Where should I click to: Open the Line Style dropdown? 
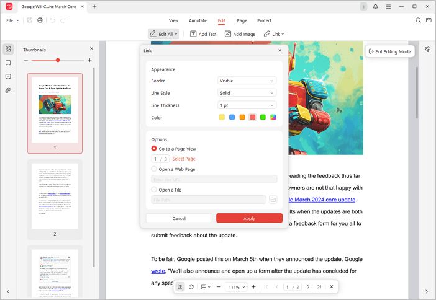tap(247, 93)
